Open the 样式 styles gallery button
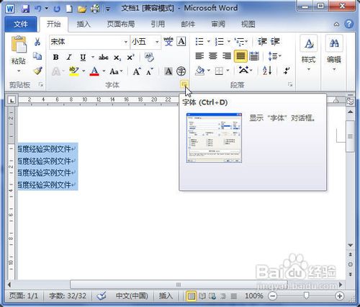 309,53
